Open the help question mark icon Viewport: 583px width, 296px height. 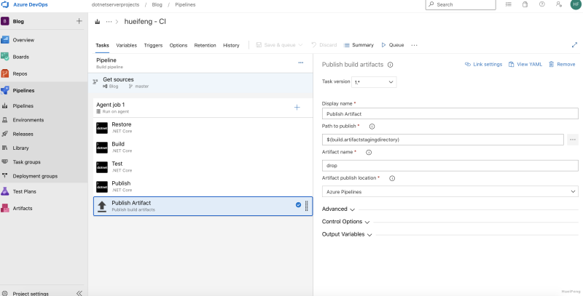541,4
